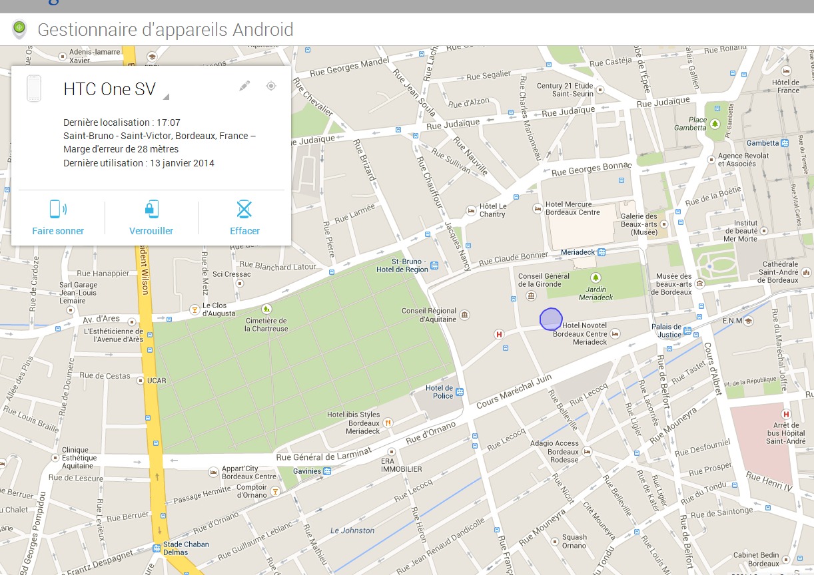
Task: Click the Cimetière de la Chartreuse marker icon
Action: pyautogui.click(x=266, y=308)
